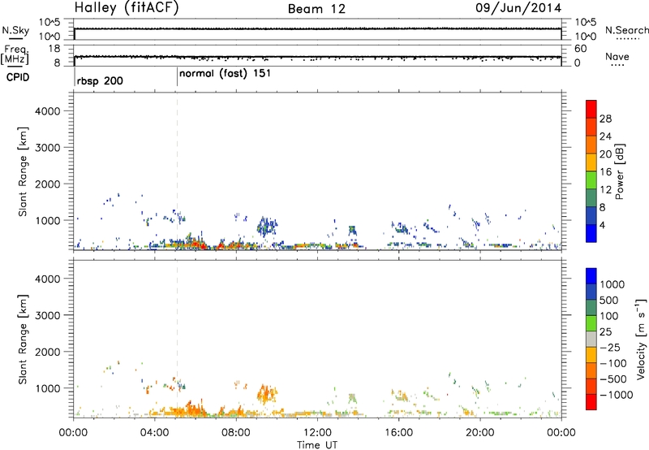
Task: Click the '60' Nave axis tick label
Action: 580,49
